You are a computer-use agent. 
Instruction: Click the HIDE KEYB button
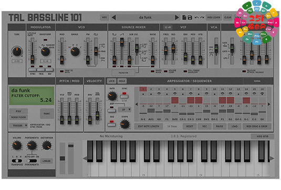263,137
